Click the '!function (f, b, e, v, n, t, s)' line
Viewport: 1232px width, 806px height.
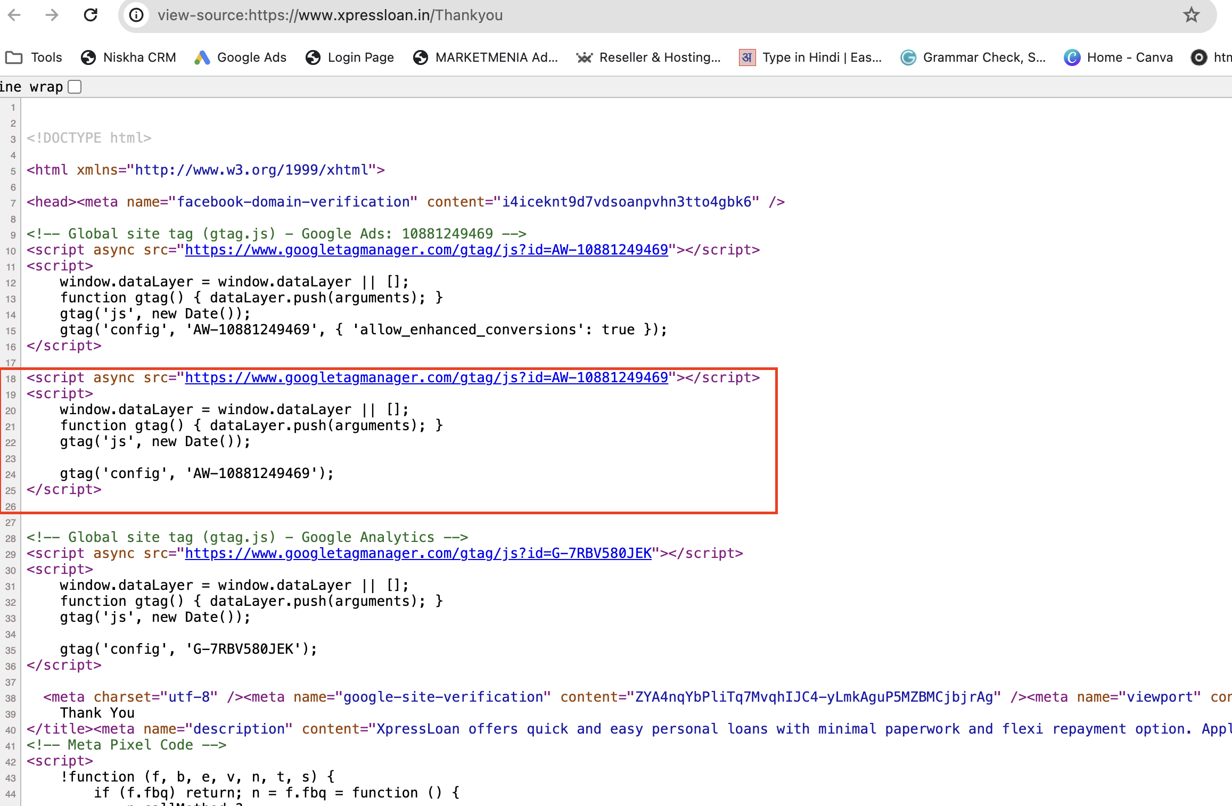197,777
